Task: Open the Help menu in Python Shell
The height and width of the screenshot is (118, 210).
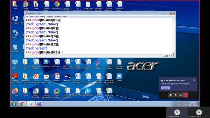Action: coord(65,16)
